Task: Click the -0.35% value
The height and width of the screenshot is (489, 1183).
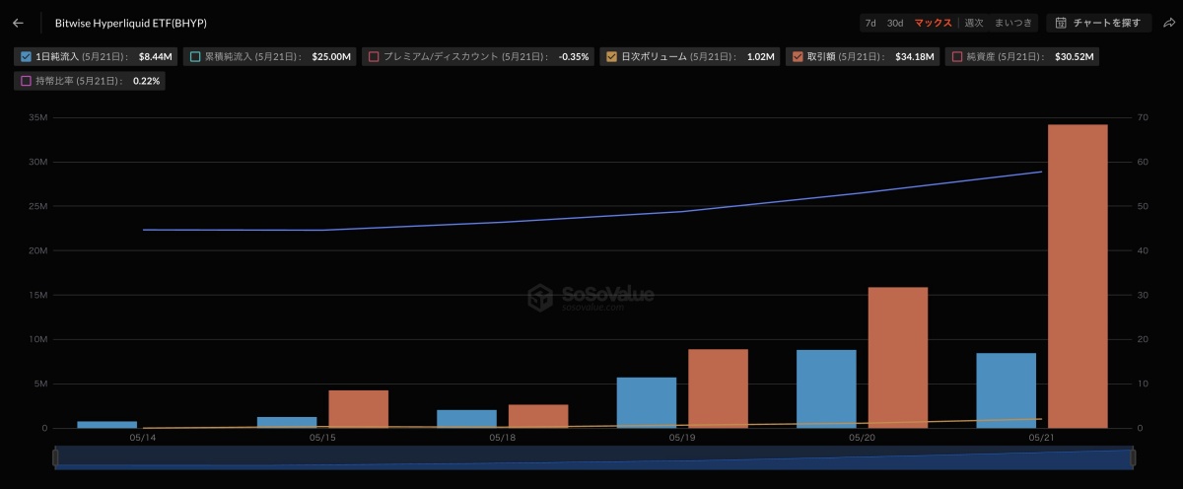Action: click(x=574, y=56)
